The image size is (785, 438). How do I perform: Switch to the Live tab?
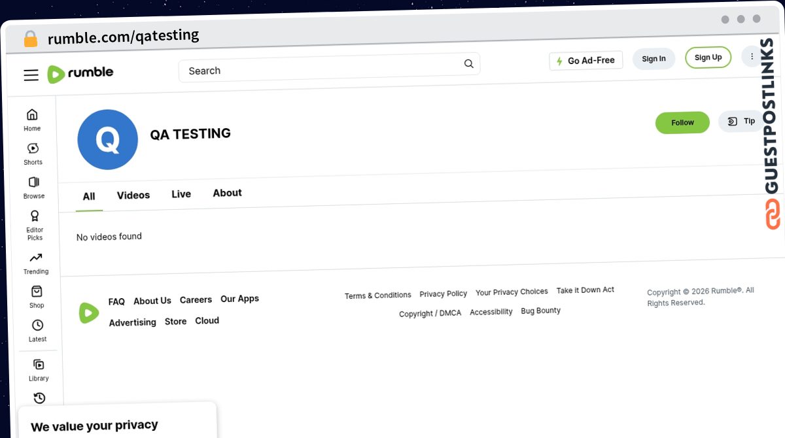click(181, 194)
